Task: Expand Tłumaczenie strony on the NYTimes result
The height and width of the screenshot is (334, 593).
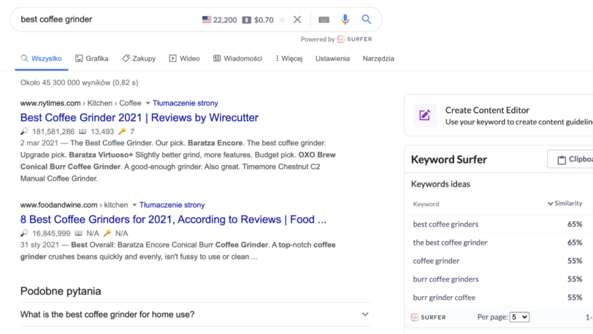Action: [x=185, y=103]
